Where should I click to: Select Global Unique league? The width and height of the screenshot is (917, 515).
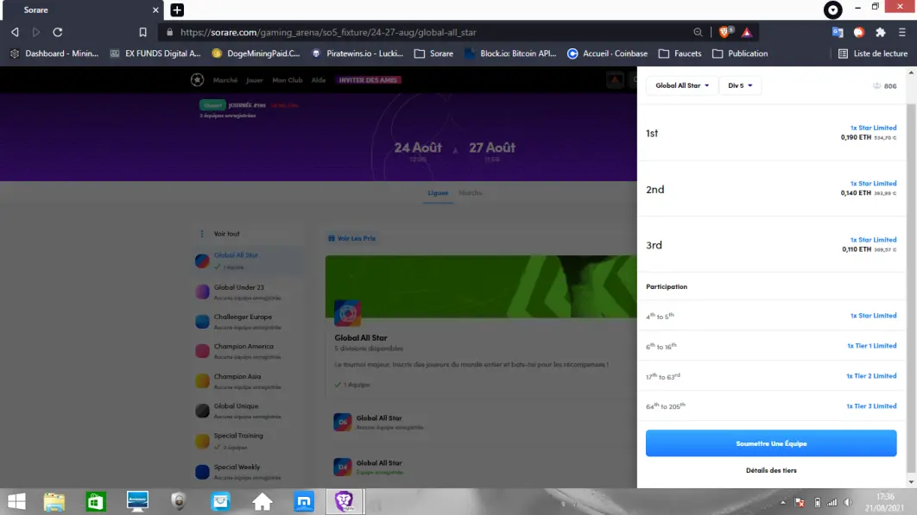pyautogui.click(x=248, y=411)
